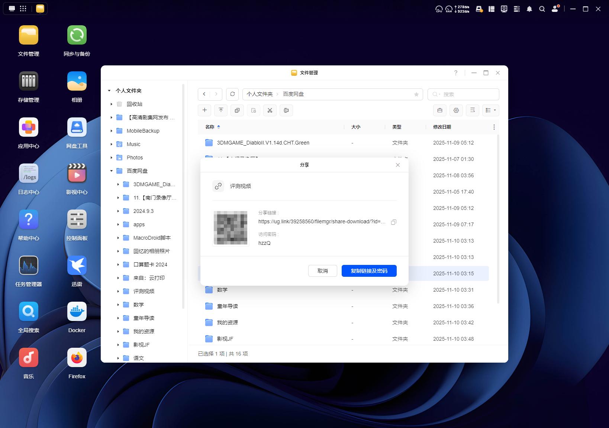
Task: Open the view mode dropdown
Action: point(491,110)
